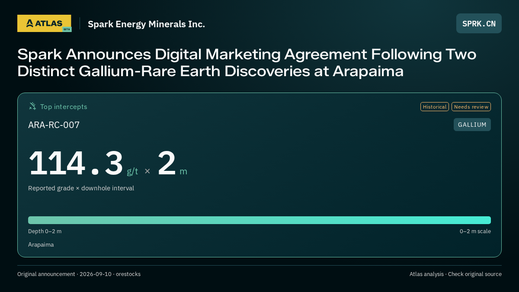Viewport: 519px width, 292px height.
Task: Open the SPRK.CN ticker badge
Action: click(479, 23)
